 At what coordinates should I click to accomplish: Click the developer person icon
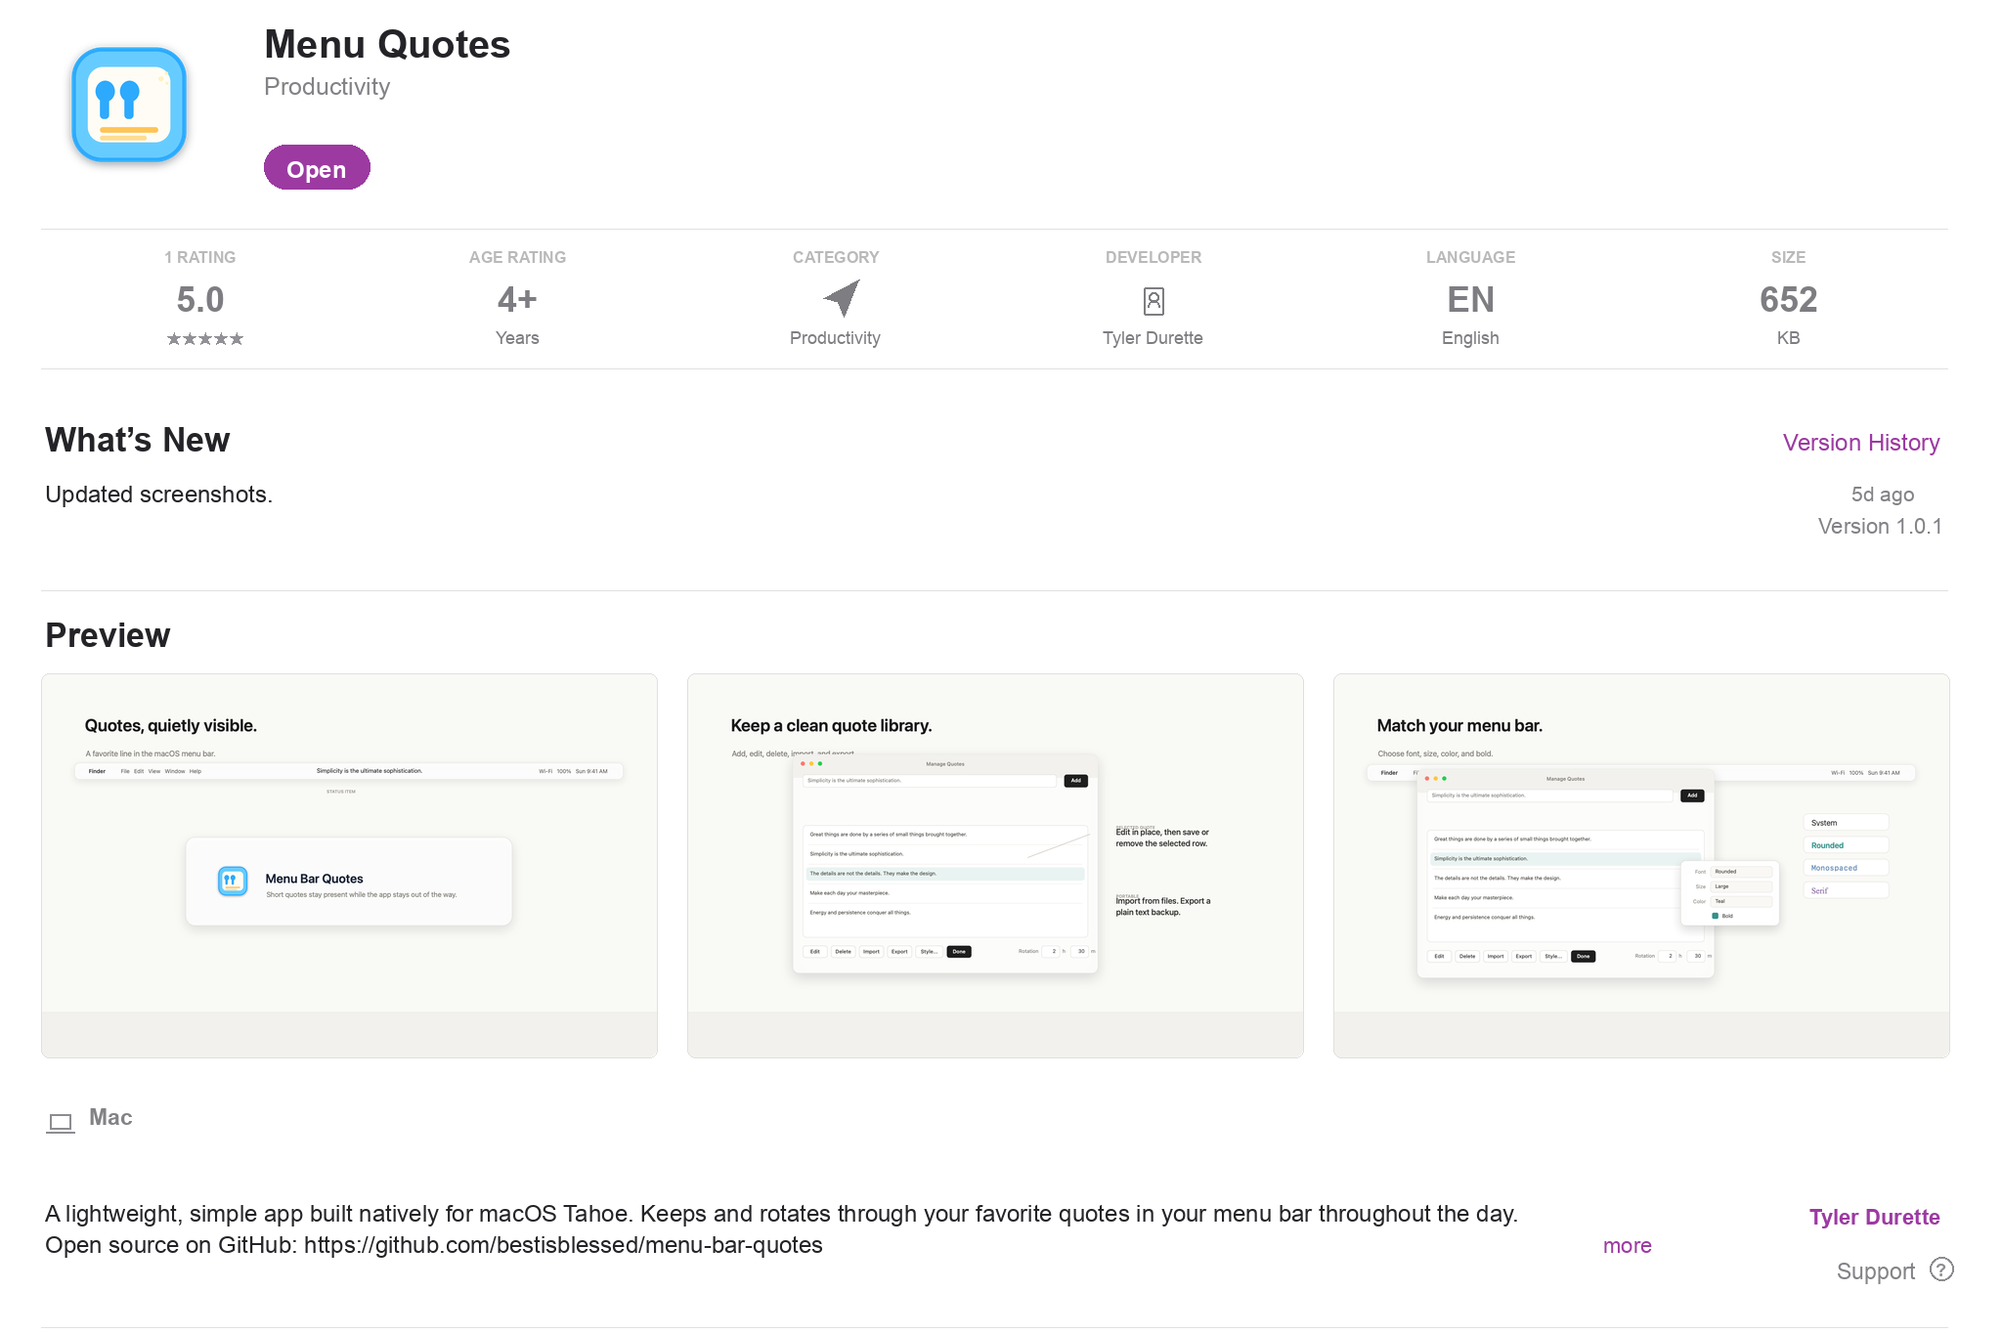1153,301
